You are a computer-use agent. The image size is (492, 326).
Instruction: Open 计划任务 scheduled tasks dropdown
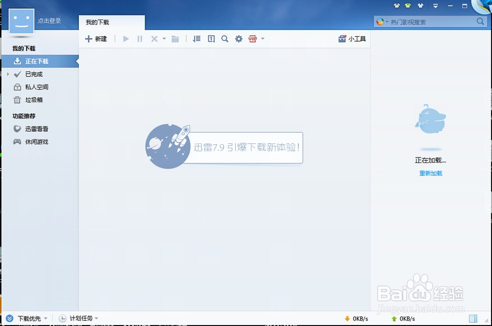click(78, 319)
